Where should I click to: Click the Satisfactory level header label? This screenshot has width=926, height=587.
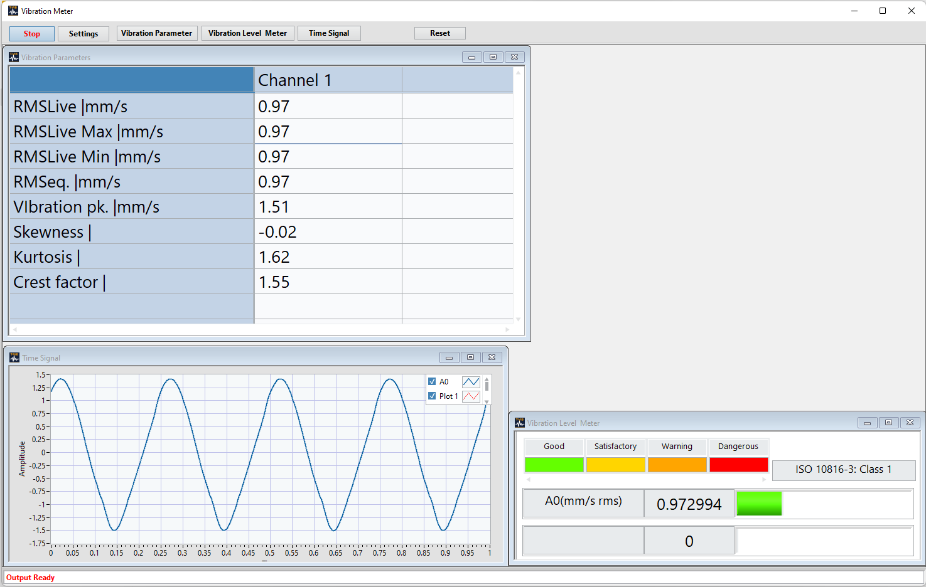(616, 447)
